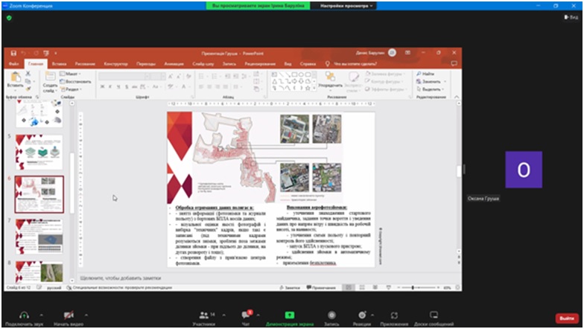Toggle Normal view button in the status bar
This screenshot has height=329, width=584.
click(x=349, y=287)
